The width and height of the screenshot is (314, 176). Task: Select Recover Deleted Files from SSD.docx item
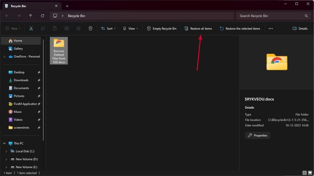[59, 51]
